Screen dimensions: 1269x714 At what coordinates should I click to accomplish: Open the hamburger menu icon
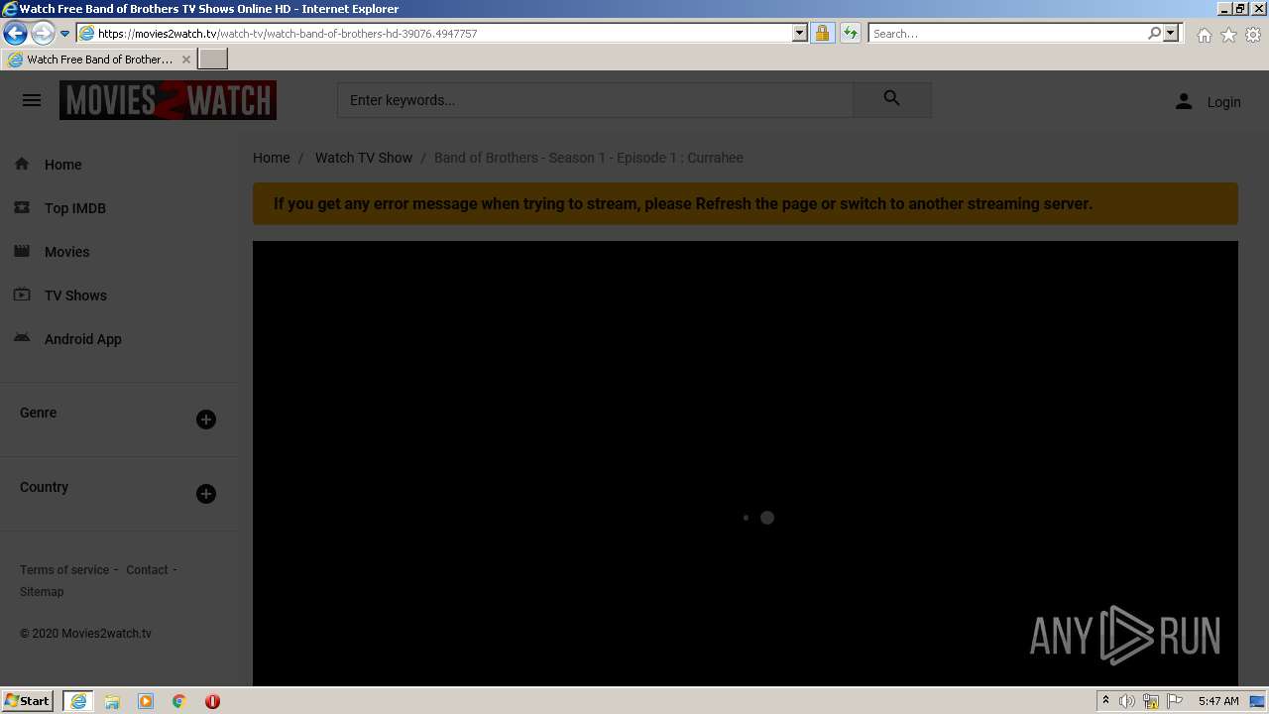32,100
